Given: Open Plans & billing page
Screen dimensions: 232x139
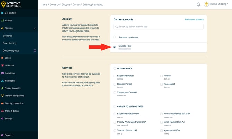Looking at the screenshot, I should pyautogui.click(x=12, y=111).
